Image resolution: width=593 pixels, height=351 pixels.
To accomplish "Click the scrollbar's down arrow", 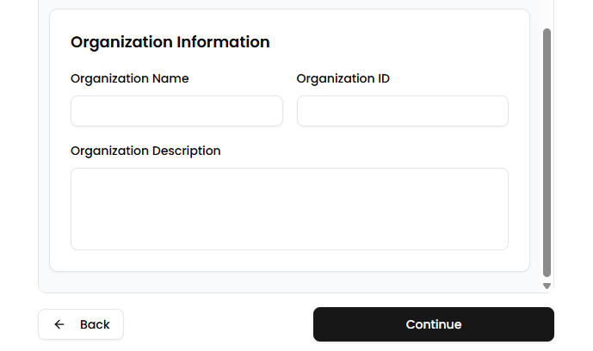I will click(547, 286).
